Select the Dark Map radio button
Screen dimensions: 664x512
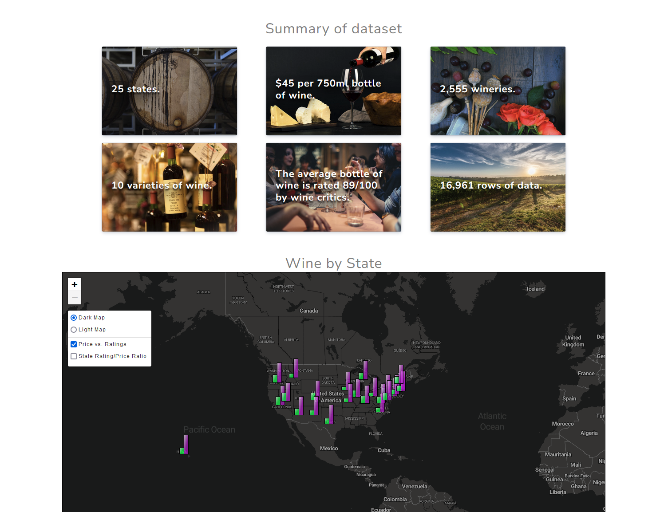[74, 318]
